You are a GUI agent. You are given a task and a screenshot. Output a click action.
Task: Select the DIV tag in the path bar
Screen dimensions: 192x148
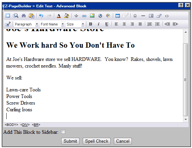pos(25,125)
